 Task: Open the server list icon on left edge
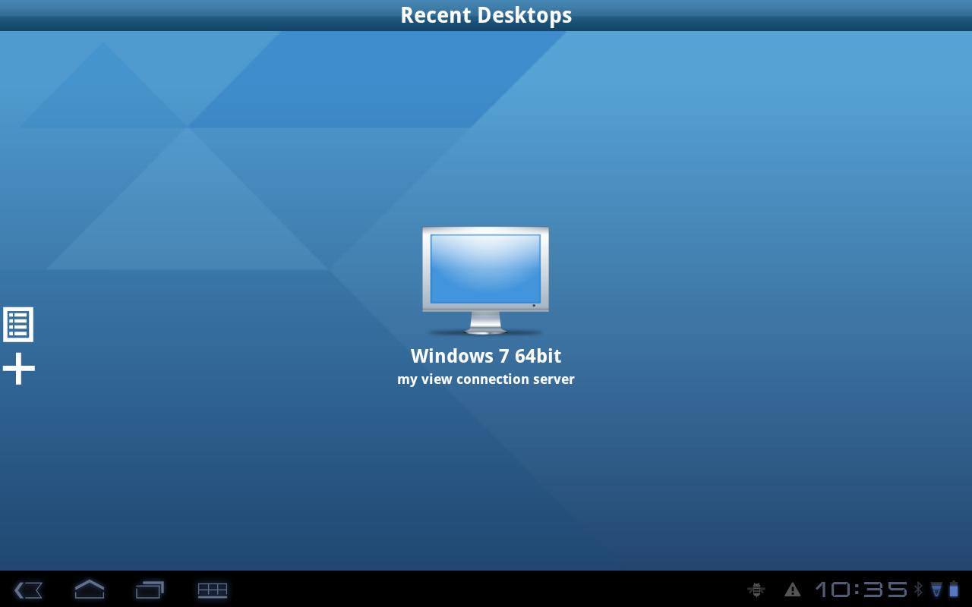click(18, 324)
